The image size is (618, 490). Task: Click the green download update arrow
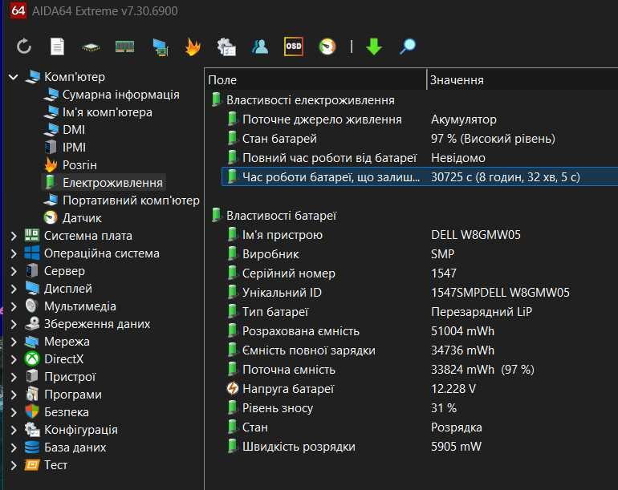point(374,47)
